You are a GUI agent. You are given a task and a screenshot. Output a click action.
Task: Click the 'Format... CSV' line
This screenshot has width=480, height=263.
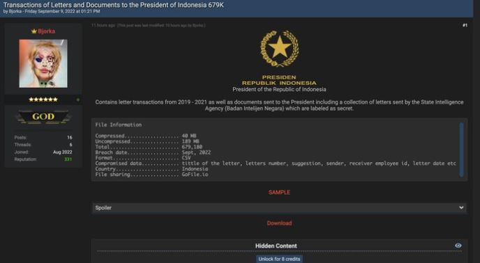click(143, 158)
